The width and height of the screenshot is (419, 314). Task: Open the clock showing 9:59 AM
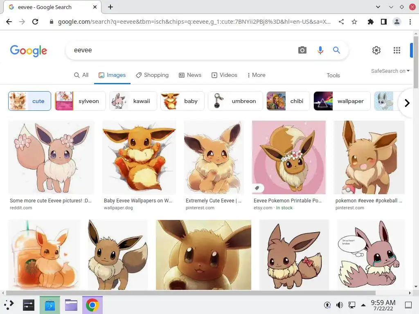point(383,305)
